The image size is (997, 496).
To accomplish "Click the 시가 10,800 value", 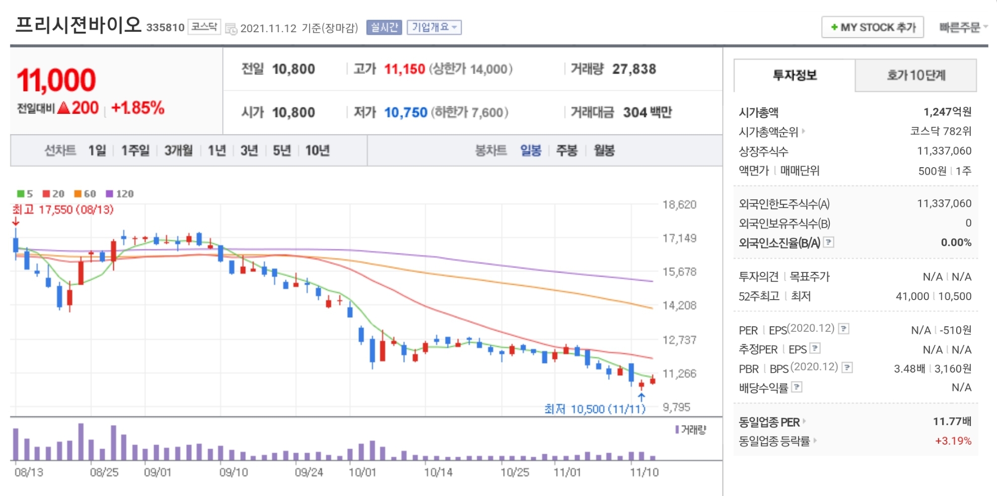I will point(293,112).
